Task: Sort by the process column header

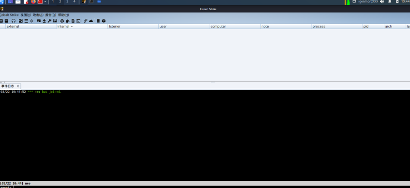Action: tap(337, 27)
